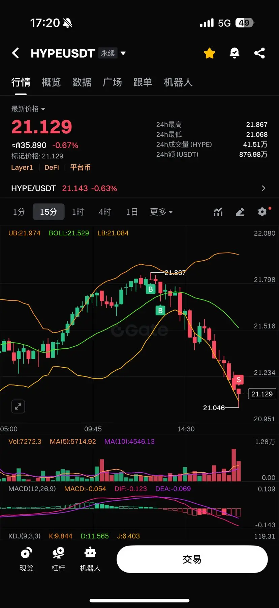Switch to the 跟单 tab
279x608 pixels.
pyautogui.click(x=143, y=82)
